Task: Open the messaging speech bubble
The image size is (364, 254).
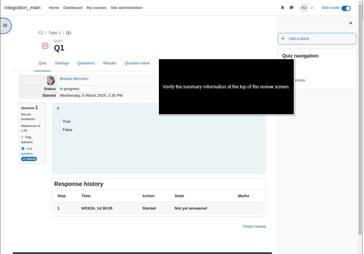Action: [x=291, y=8]
